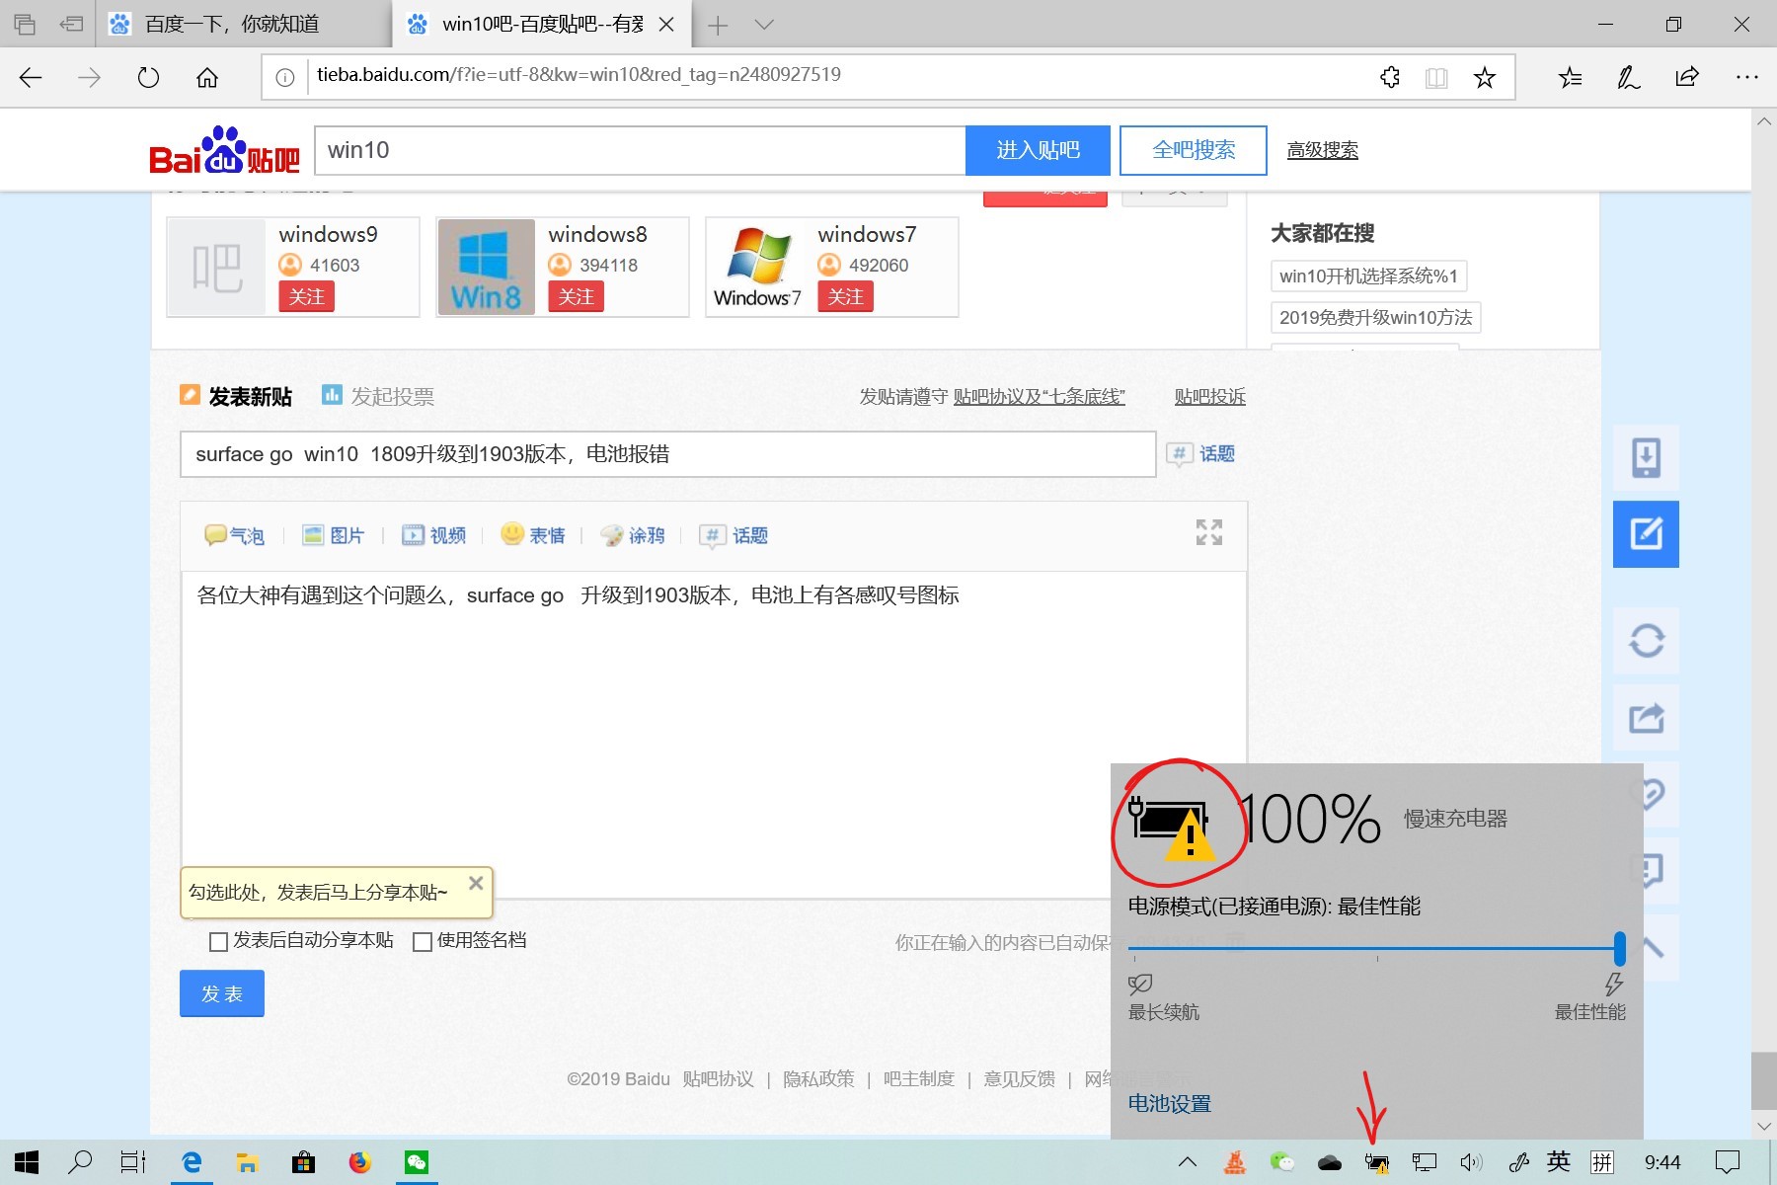Switch to the 发起投票 tab
The width and height of the screenshot is (1777, 1185).
(x=378, y=397)
